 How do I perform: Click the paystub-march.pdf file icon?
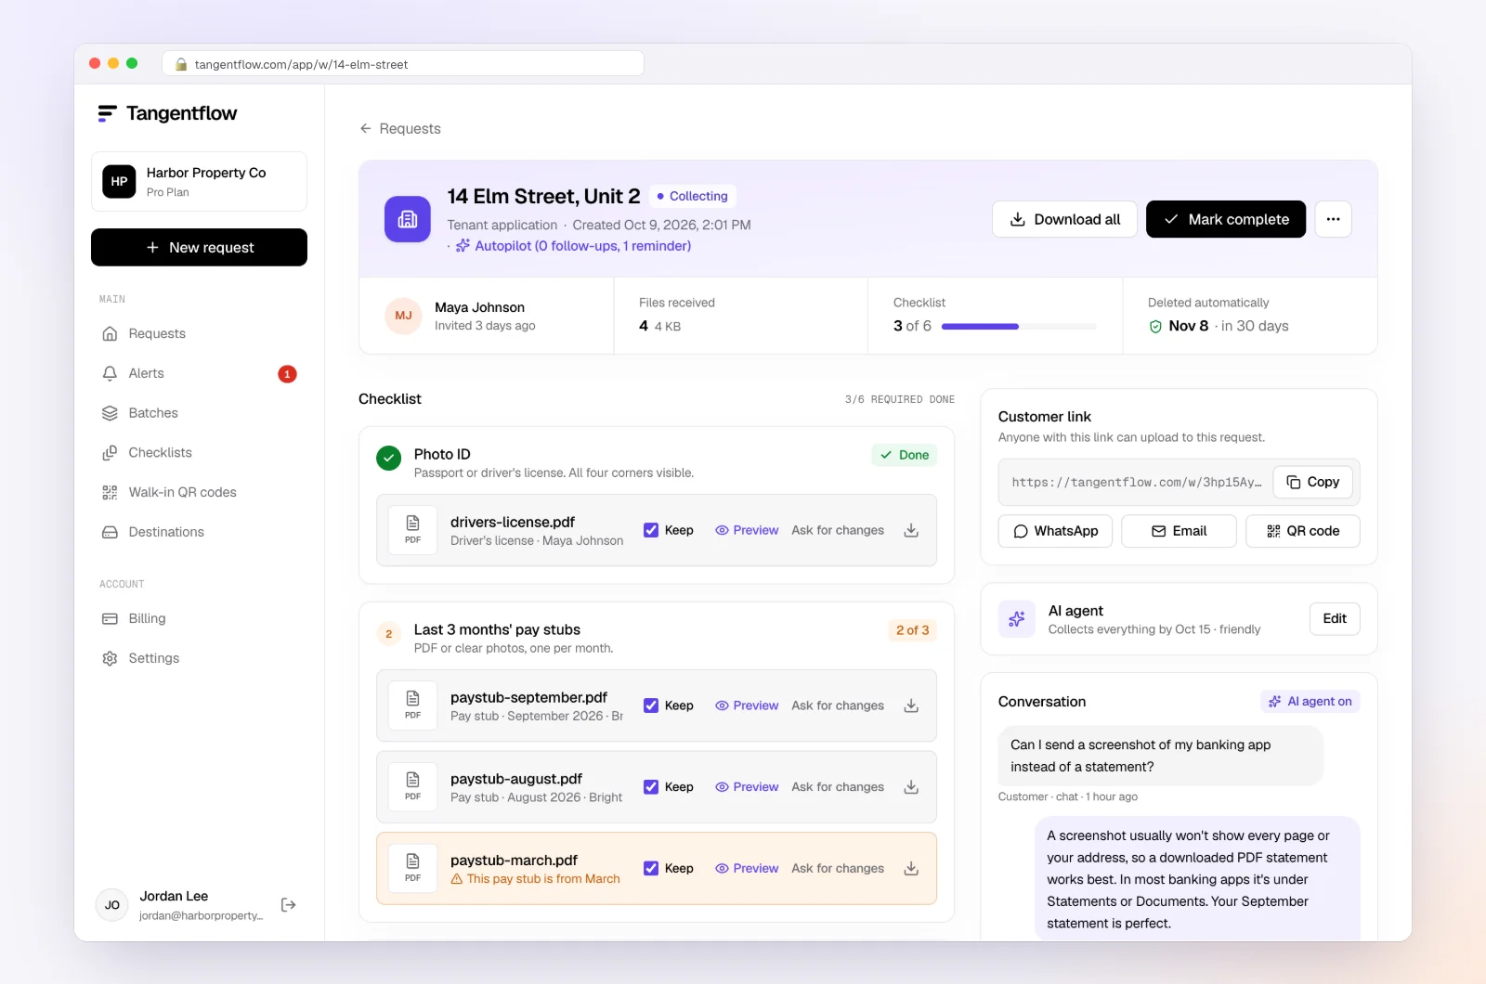413,868
